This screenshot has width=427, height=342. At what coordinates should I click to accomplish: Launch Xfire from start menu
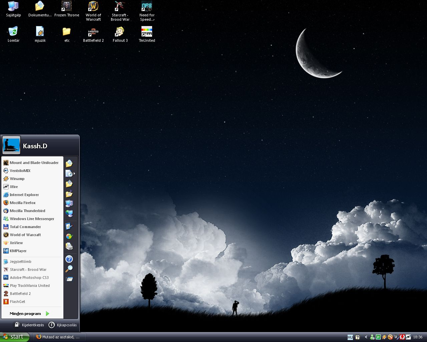(x=32, y=187)
